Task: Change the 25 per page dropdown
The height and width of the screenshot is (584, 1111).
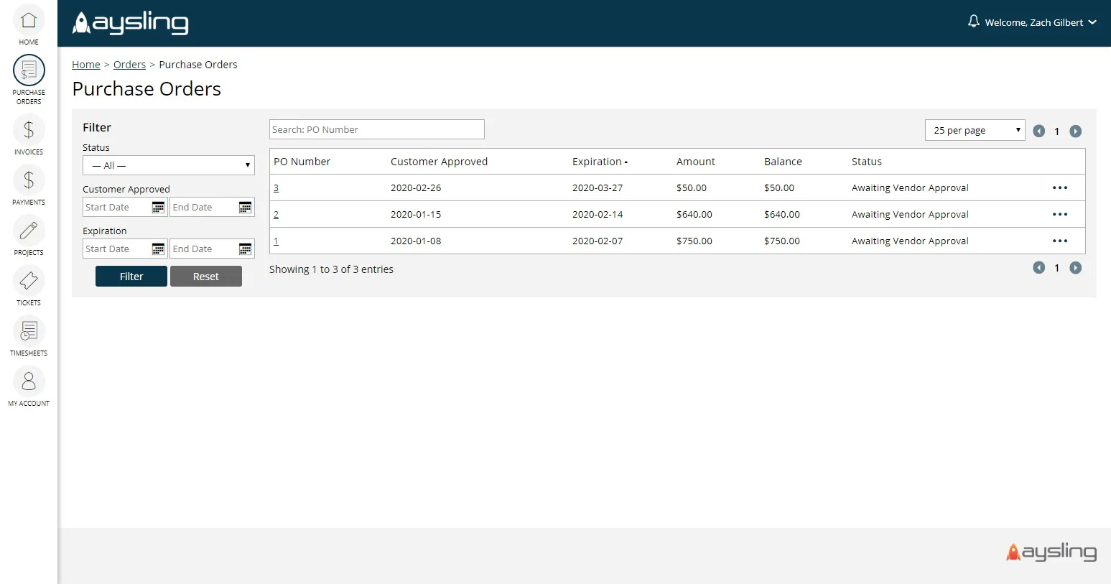Action: tap(975, 130)
